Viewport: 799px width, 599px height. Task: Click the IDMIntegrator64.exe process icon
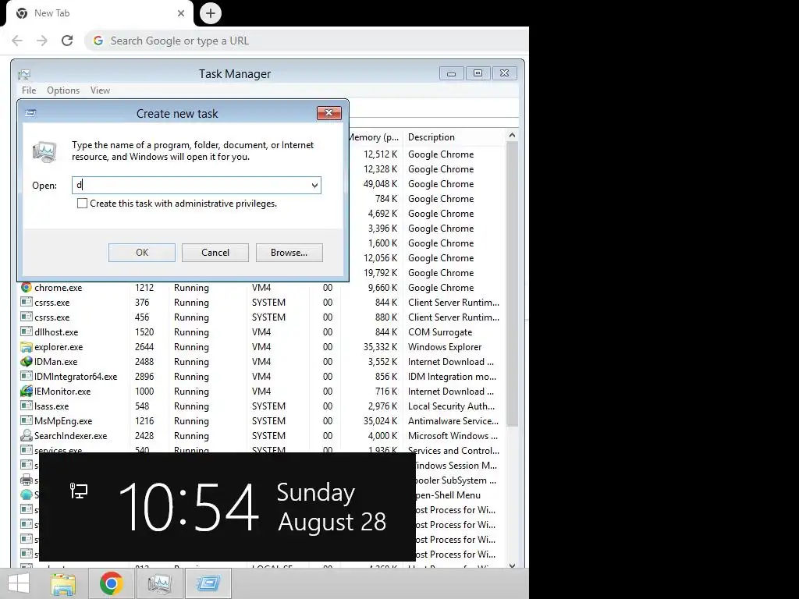coord(26,377)
